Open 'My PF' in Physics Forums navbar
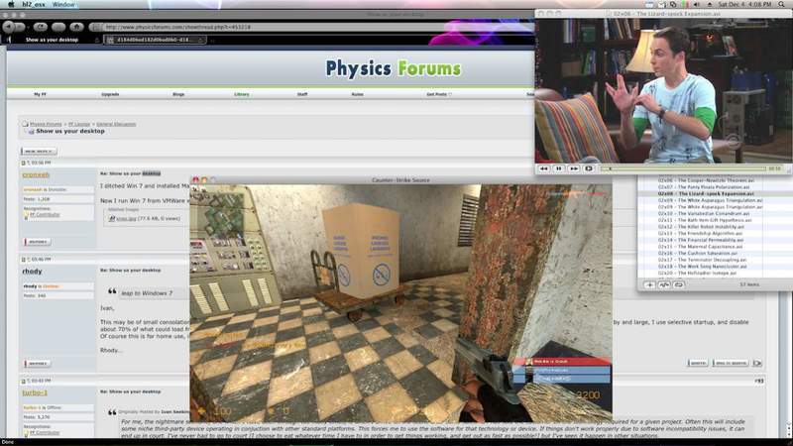 pyautogui.click(x=40, y=94)
